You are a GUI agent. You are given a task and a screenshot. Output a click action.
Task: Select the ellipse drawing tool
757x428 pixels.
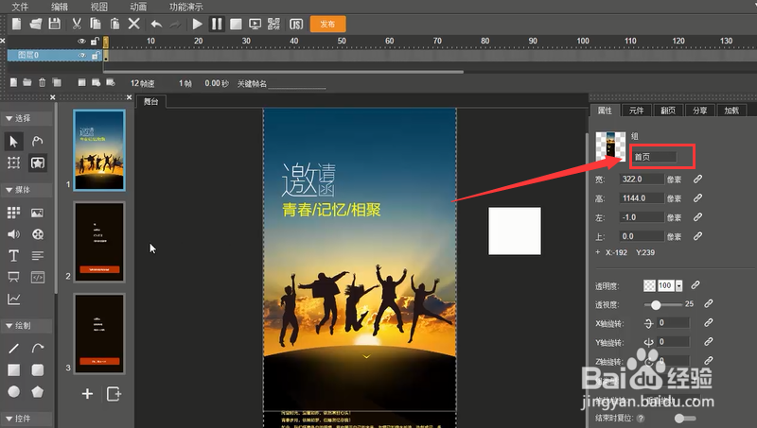click(13, 392)
